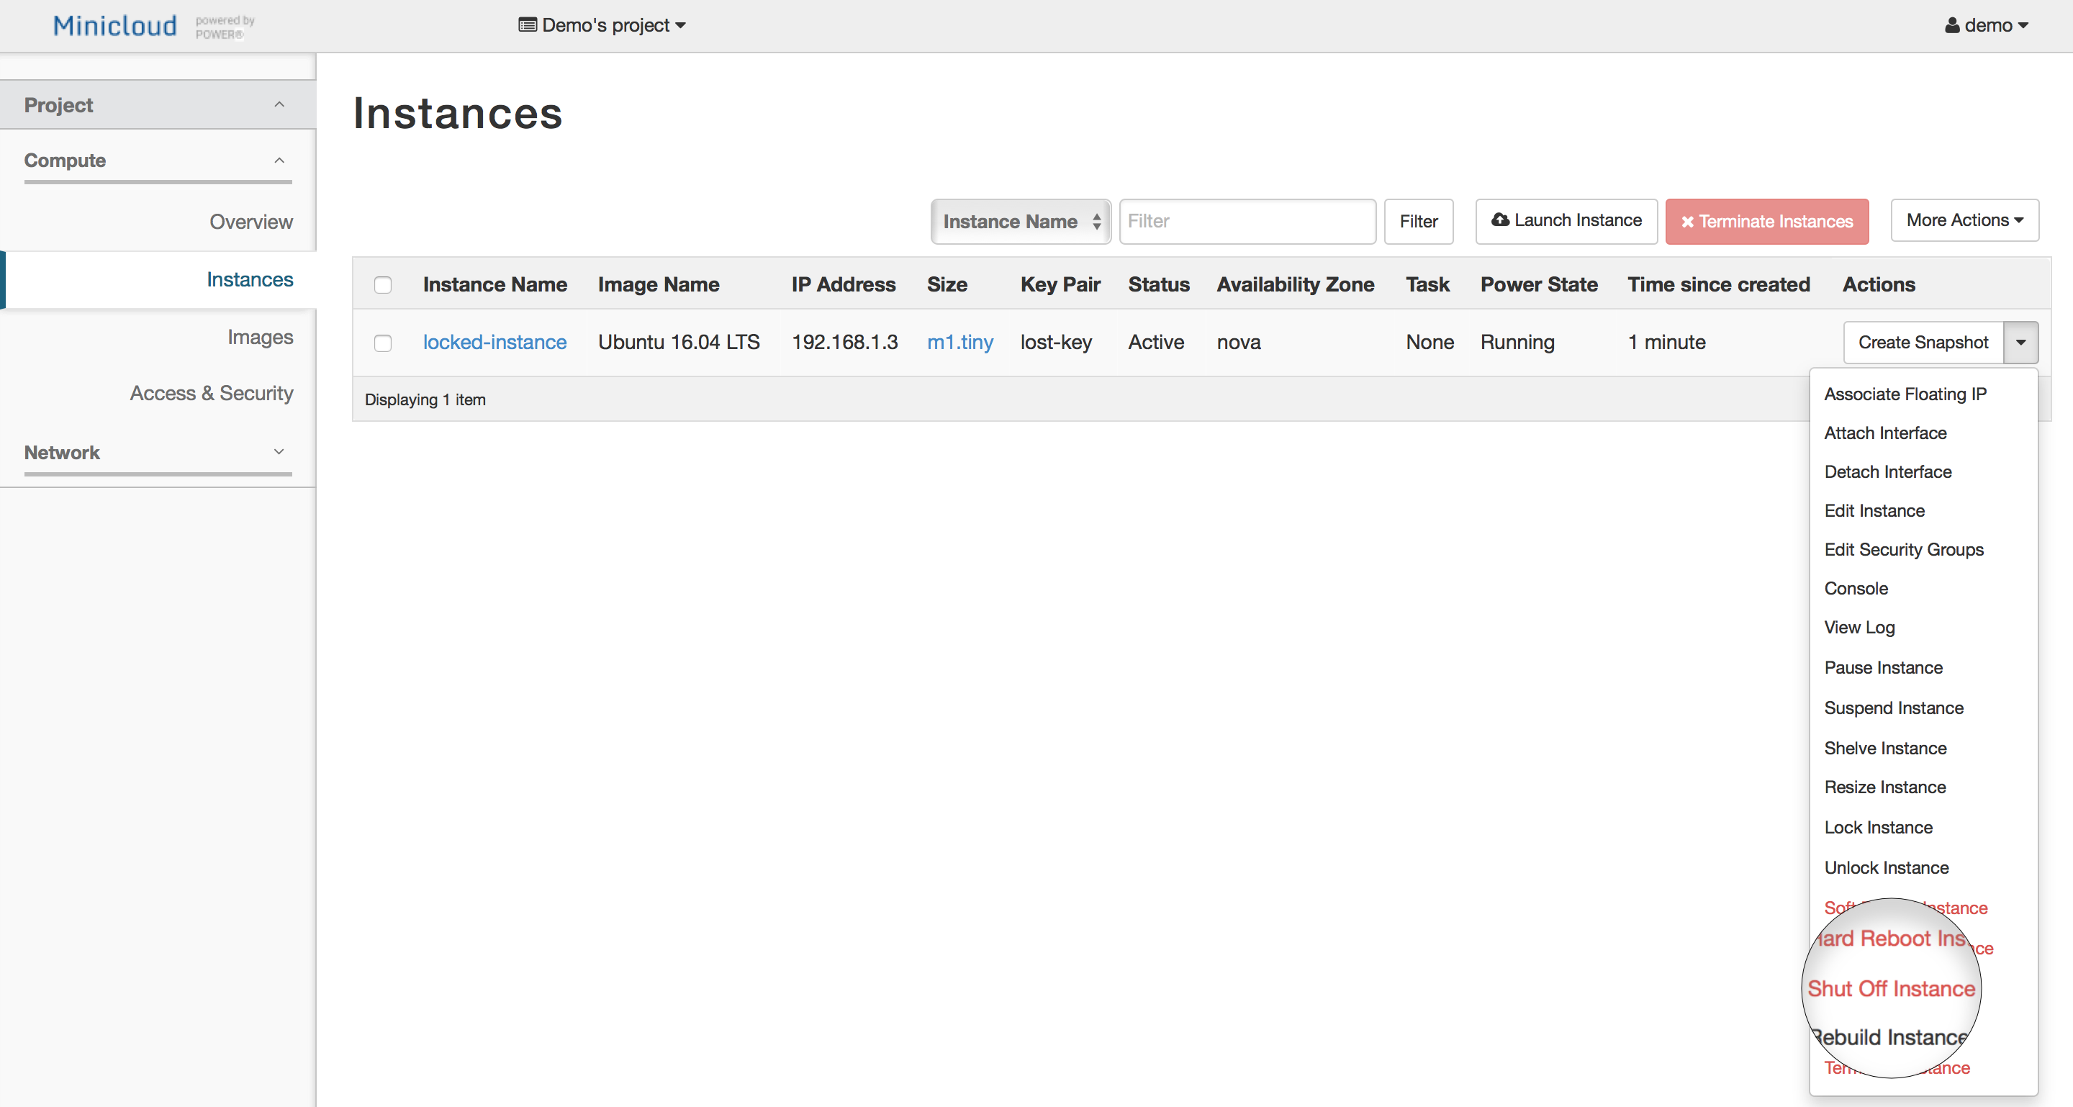Click the Create Snapshot button
2073x1107 pixels.
click(x=1923, y=343)
